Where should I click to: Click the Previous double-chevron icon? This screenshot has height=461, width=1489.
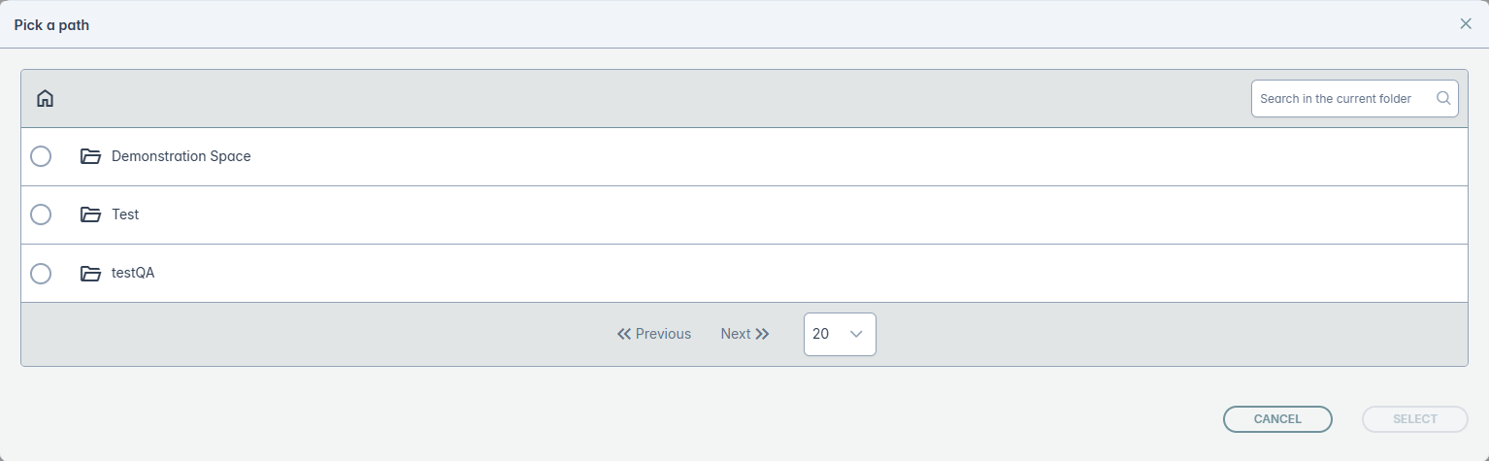624,334
